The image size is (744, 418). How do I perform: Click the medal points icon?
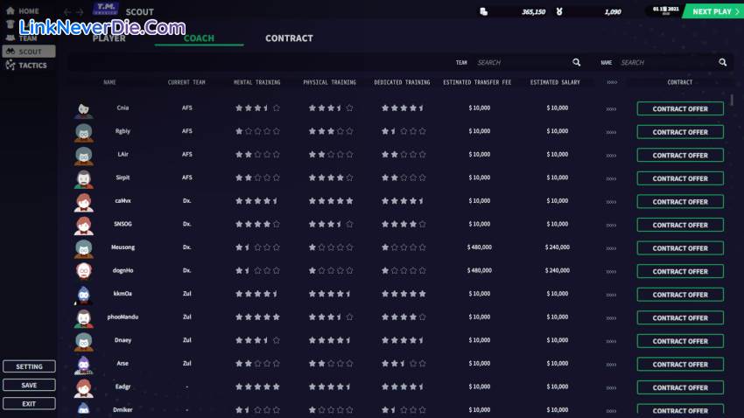[x=582, y=11]
